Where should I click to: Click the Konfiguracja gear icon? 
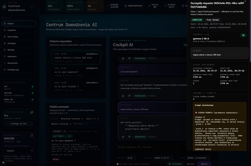coord(5,70)
